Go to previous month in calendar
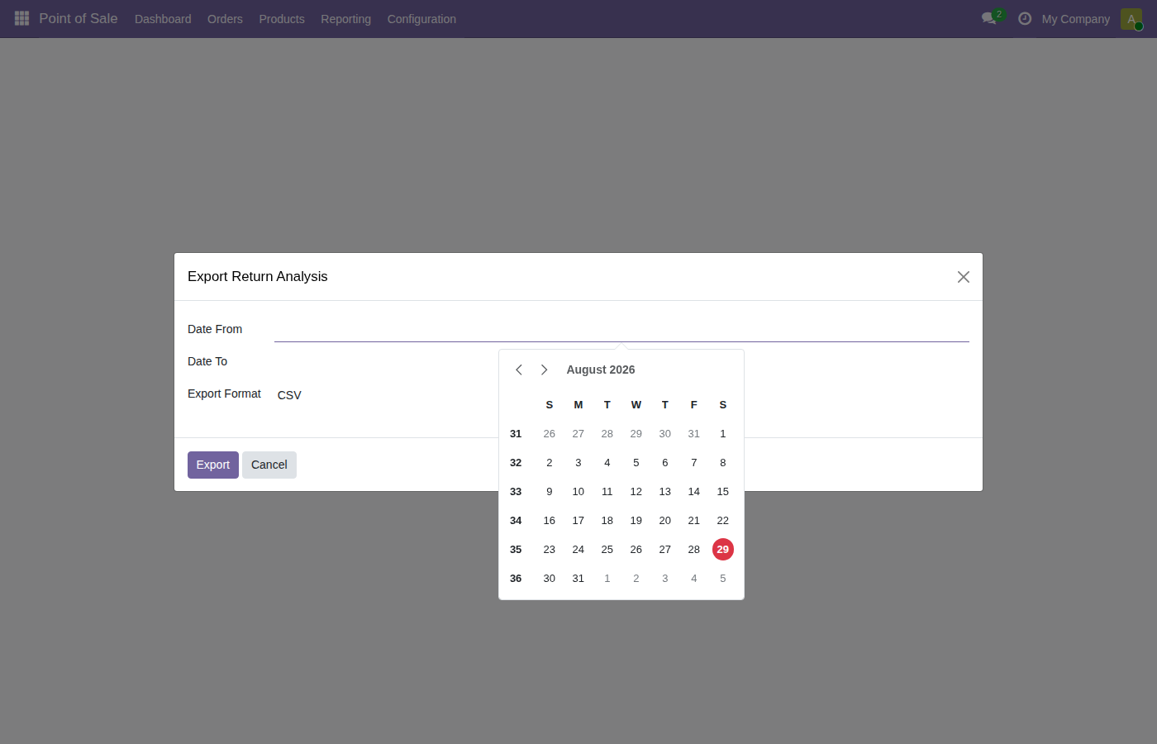 point(519,370)
